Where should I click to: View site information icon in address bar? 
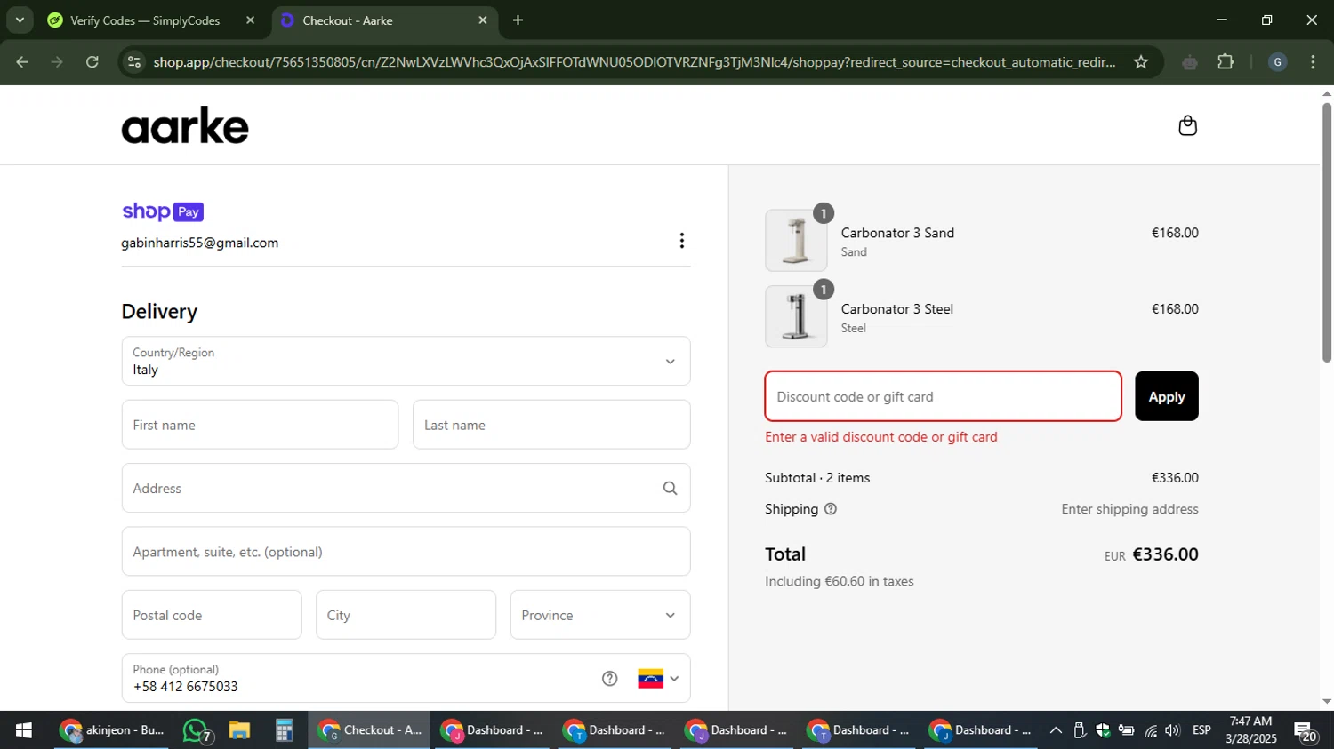pyautogui.click(x=134, y=62)
